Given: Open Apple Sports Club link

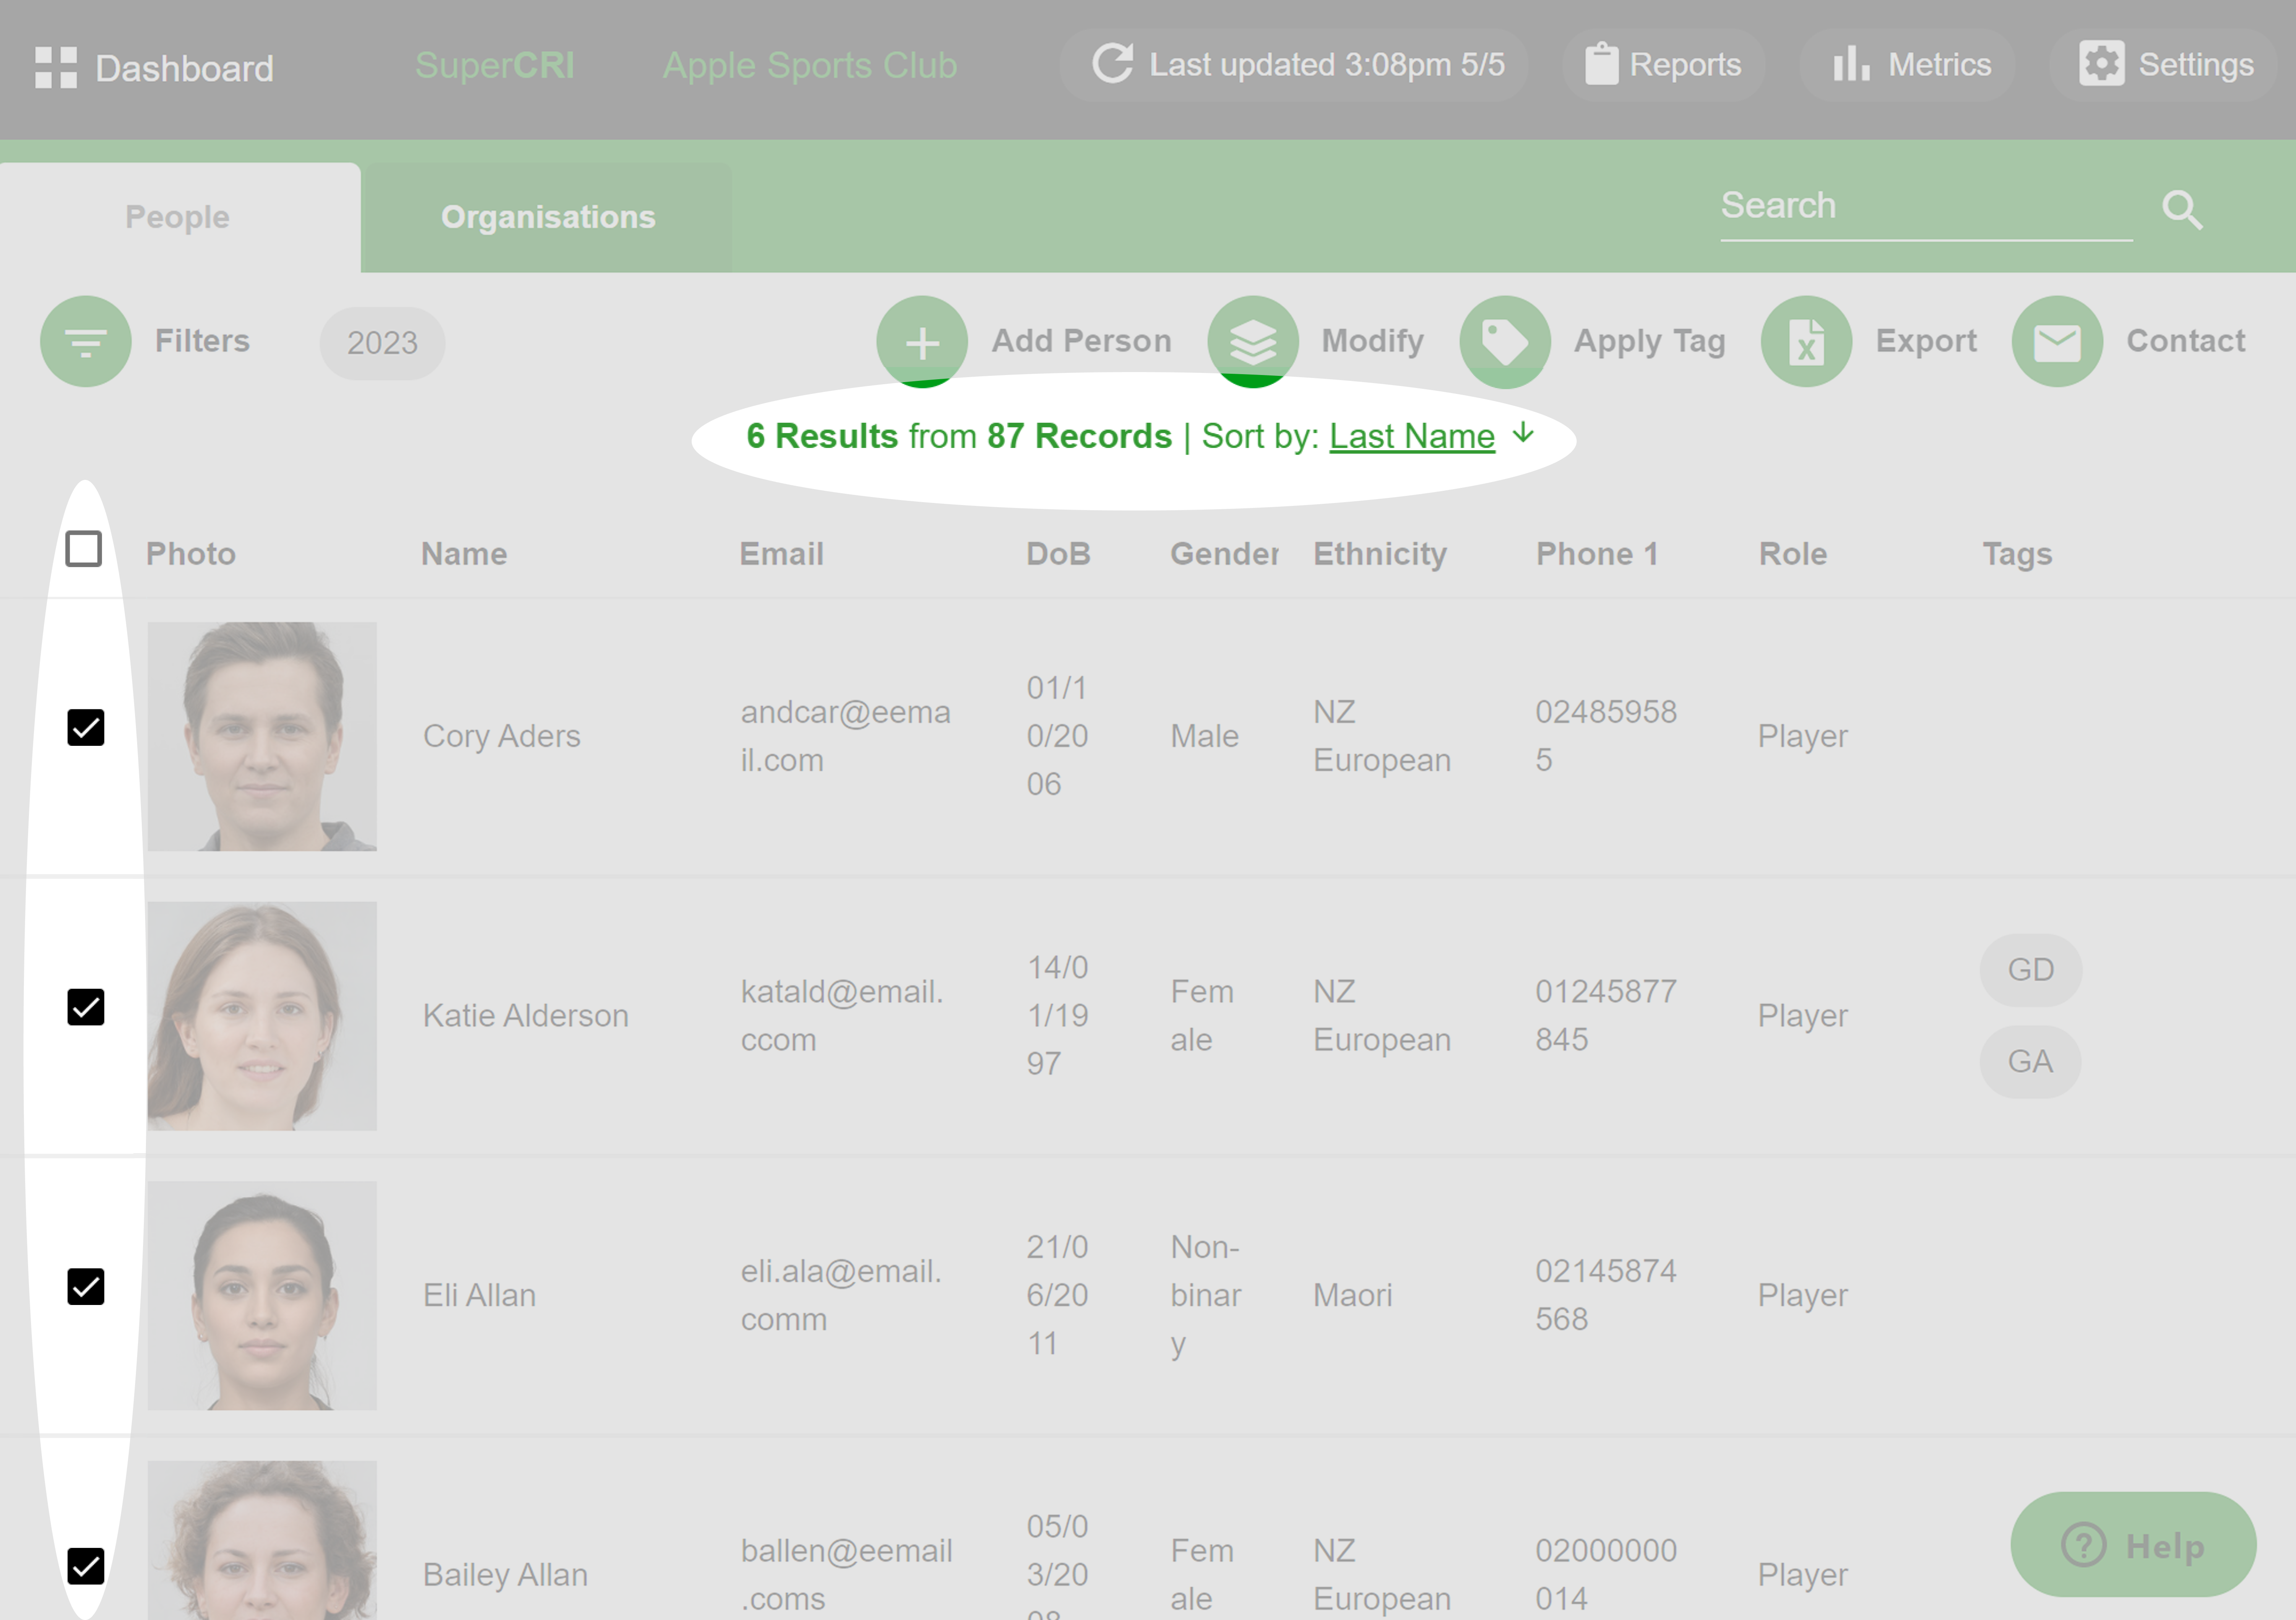Looking at the screenshot, I should (810, 65).
